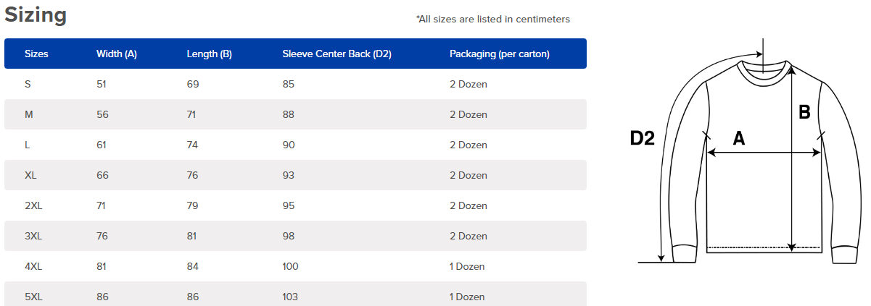Click the 3XL width value 76
The image size is (871, 306).
pos(102,237)
